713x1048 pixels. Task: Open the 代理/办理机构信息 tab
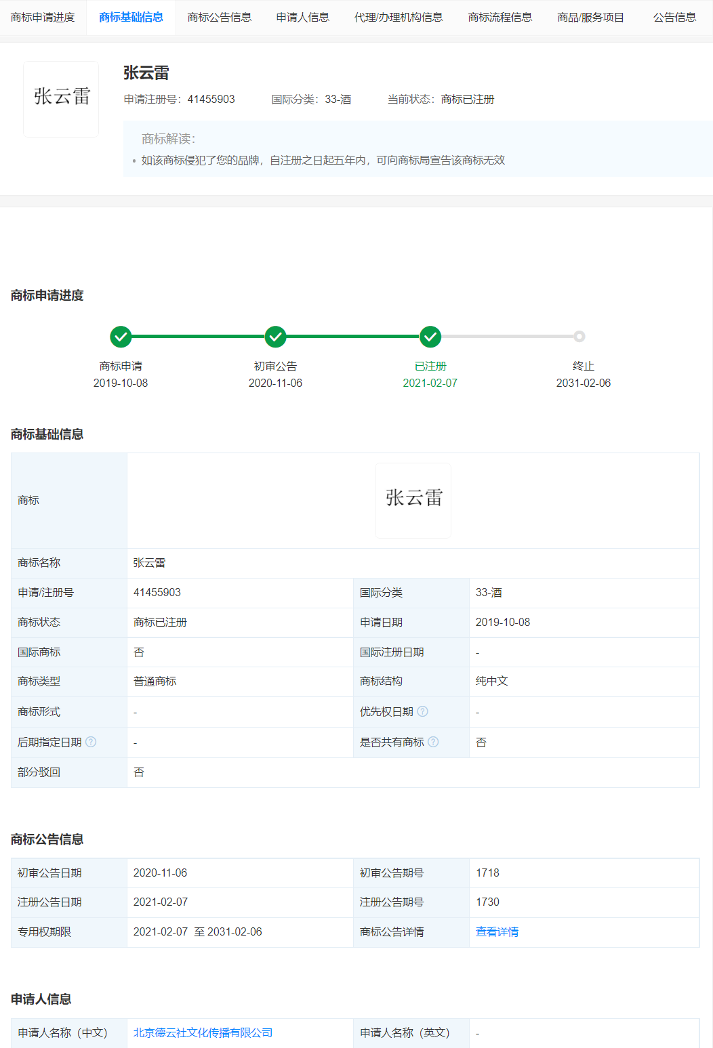(x=399, y=18)
